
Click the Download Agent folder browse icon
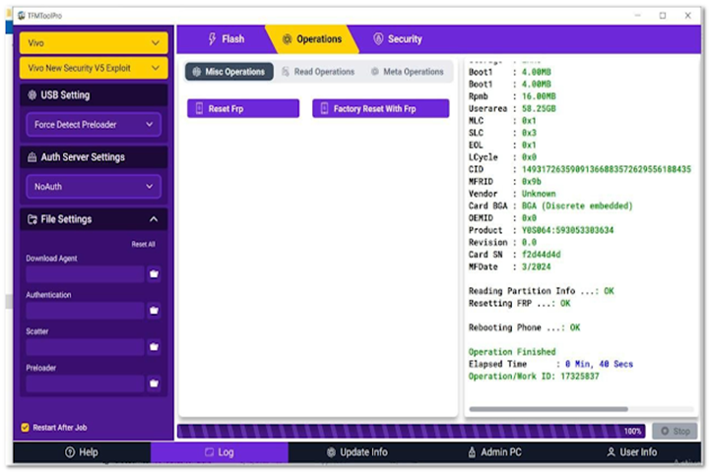154,274
